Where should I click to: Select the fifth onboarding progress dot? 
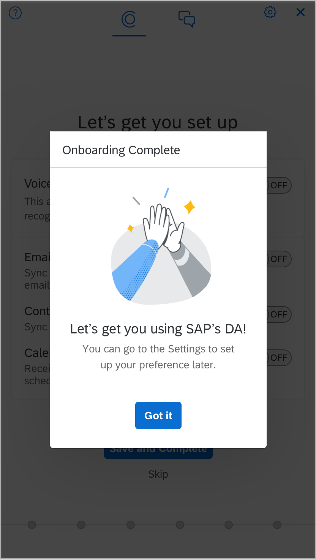[x=229, y=525]
